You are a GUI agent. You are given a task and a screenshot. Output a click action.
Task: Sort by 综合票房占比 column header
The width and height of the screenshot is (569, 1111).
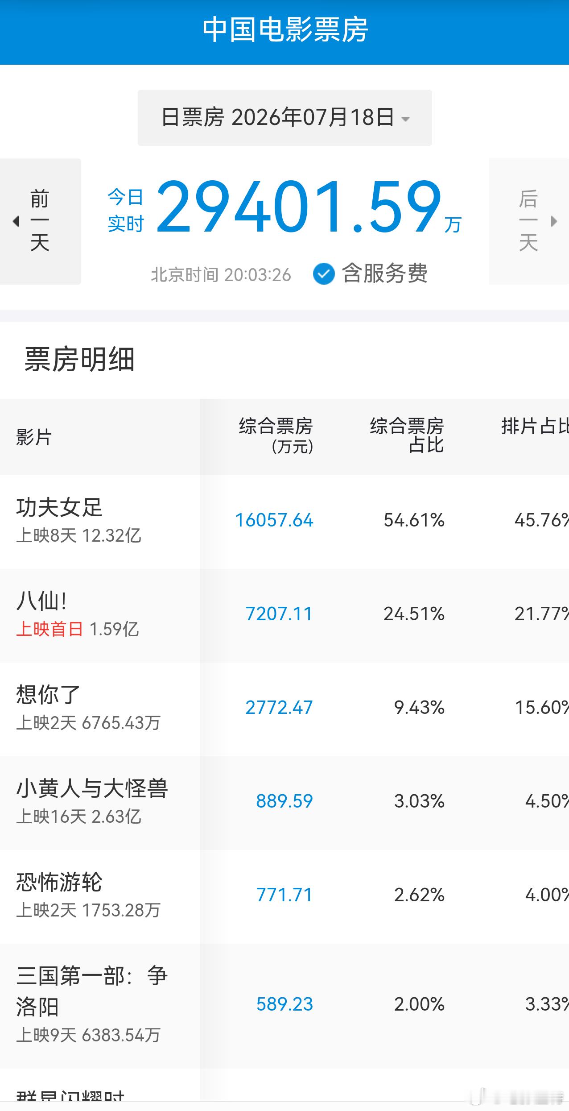[x=407, y=435]
